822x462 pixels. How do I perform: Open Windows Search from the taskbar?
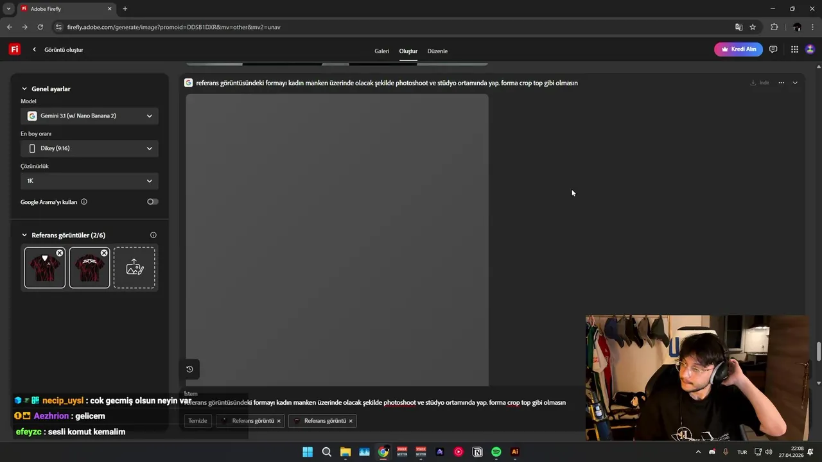point(326,452)
